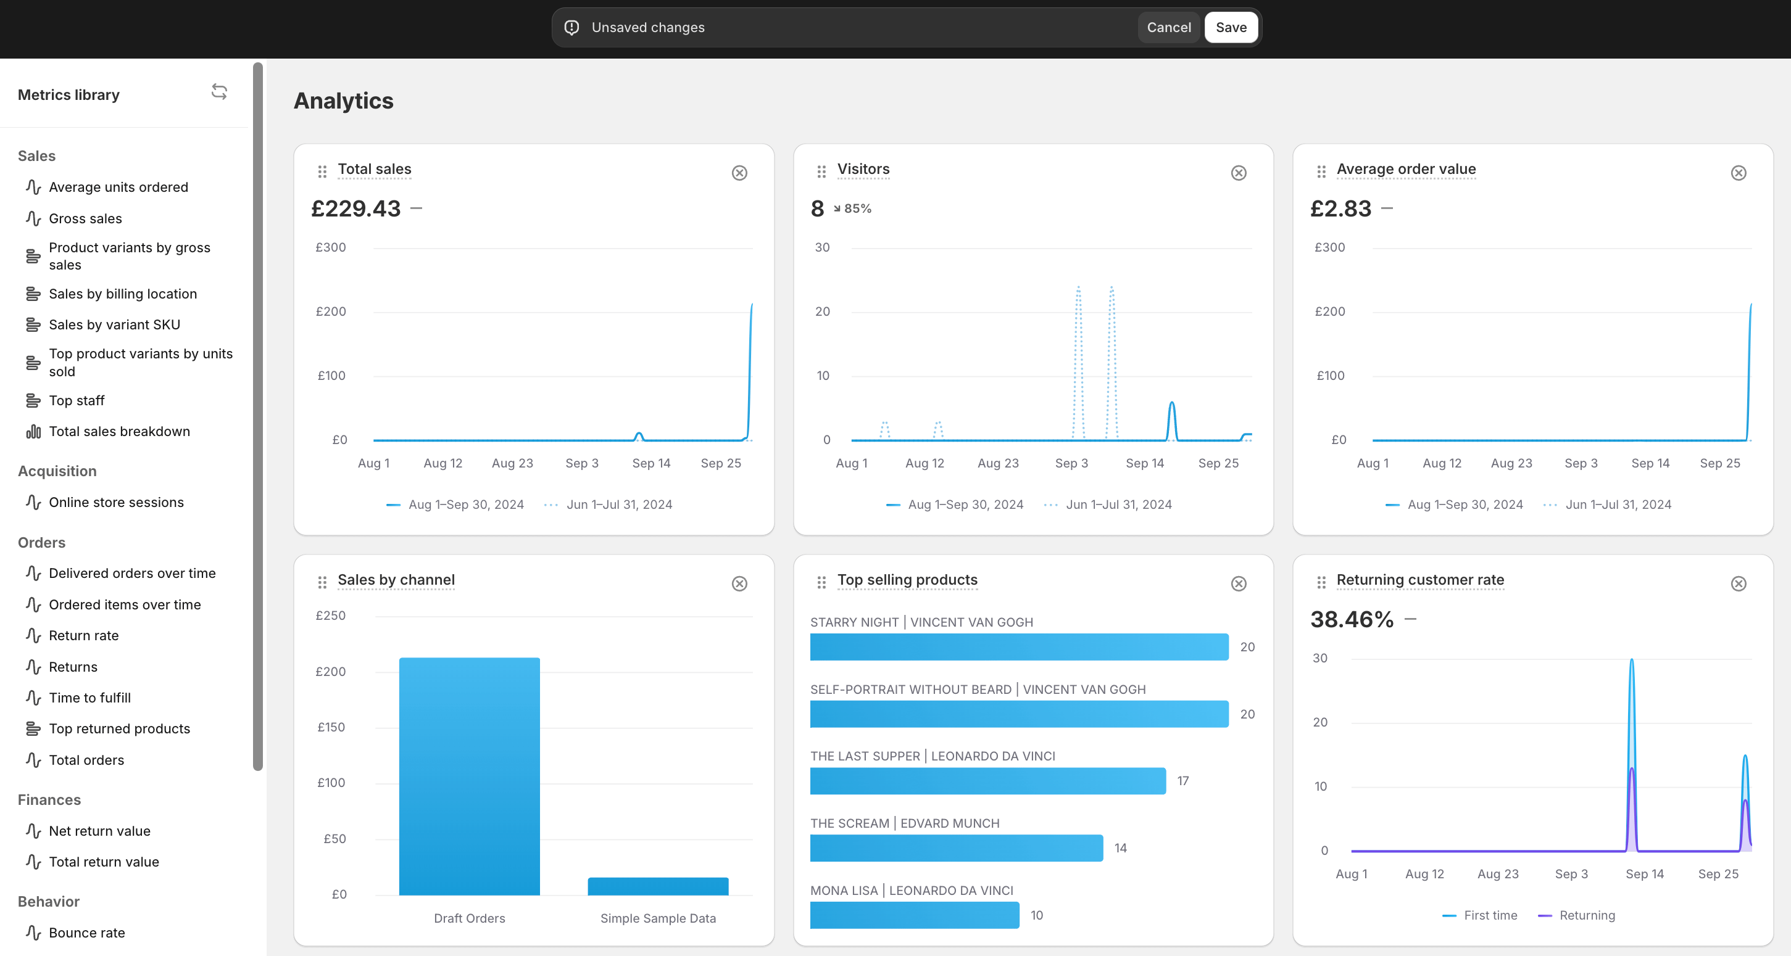Viewport: 1791px width, 956px height.
Task: Click the refresh icon beside Metrics library
Action: (x=219, y=92)
